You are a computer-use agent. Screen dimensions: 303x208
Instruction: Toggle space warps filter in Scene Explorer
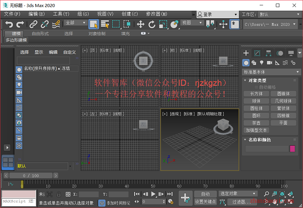(x=19, y=108)
